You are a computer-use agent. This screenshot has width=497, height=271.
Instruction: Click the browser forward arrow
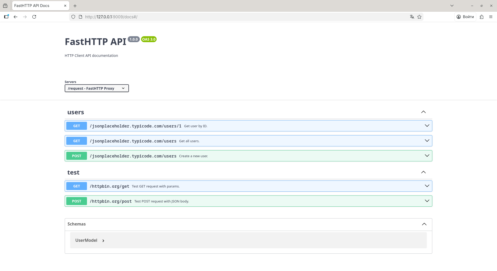tap(25, 17)
